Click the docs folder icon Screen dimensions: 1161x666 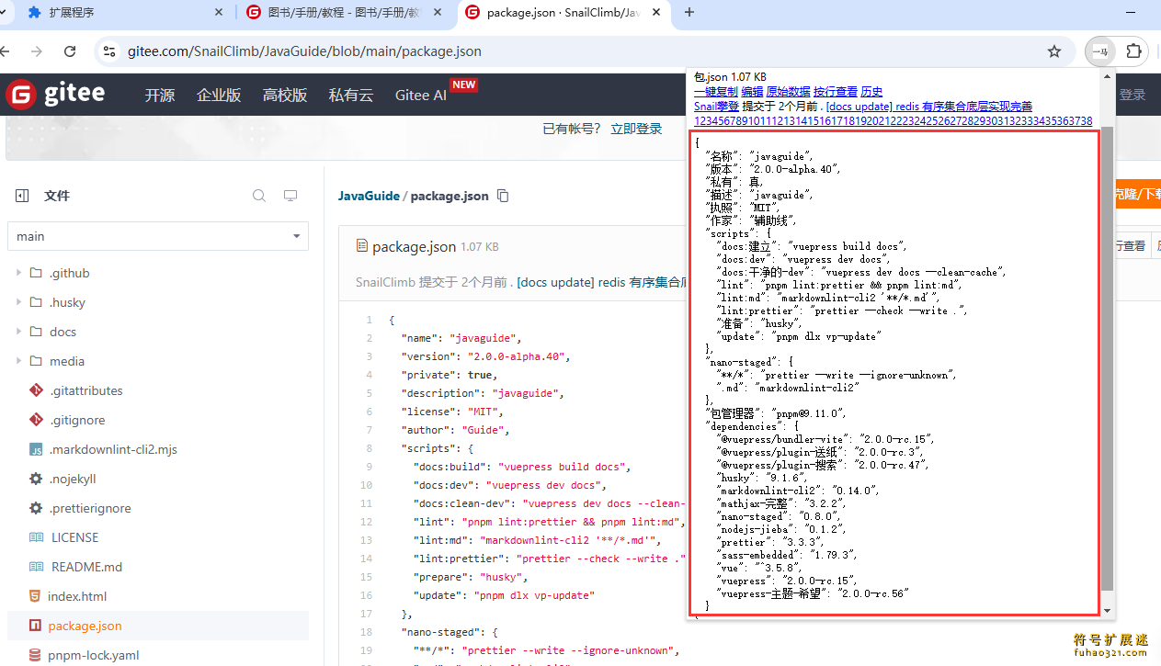click(36, 332)
